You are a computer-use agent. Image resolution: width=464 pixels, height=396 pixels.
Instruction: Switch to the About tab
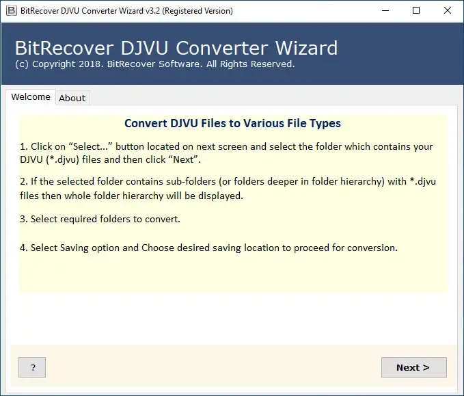coord(72,98)
